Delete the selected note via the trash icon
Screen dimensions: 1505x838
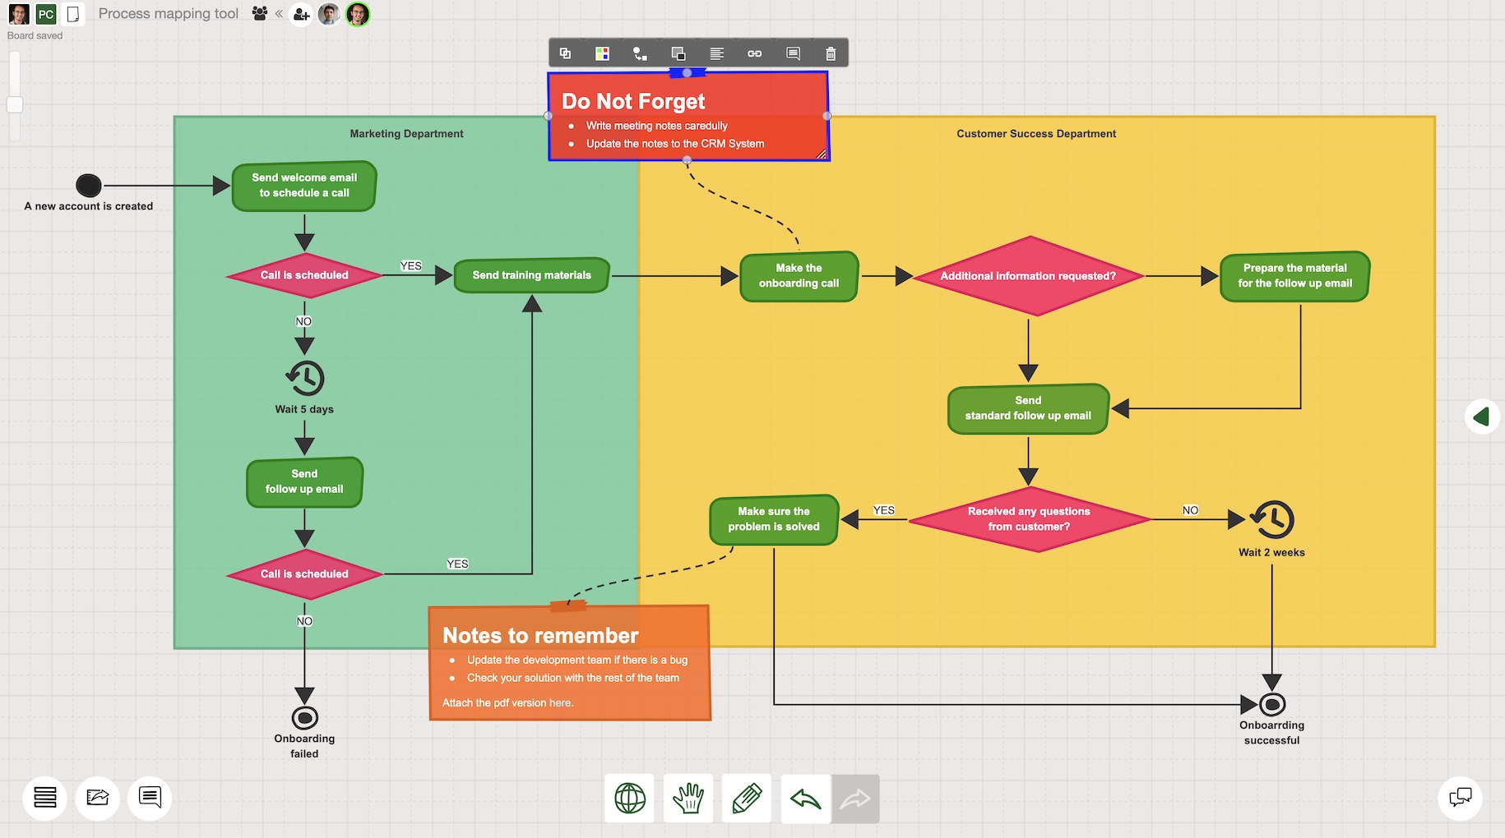point(830,53)
